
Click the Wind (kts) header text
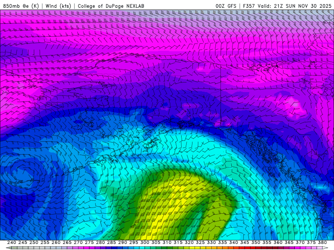pyautogui.click(x=58, y=6)
